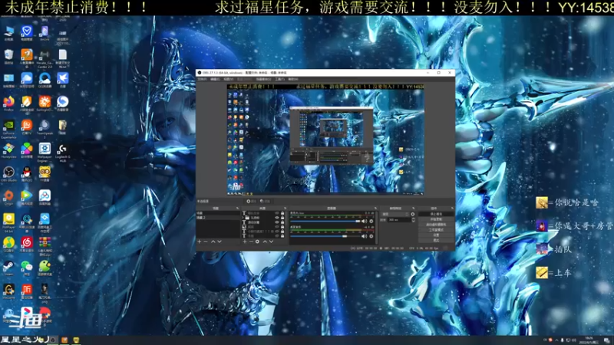Image resolution: width=614 pixels, height=345 pixels.
Task: Open Logitech G HUB desktop shortcut
Action: pyautogui.click(x=63, y=151)
